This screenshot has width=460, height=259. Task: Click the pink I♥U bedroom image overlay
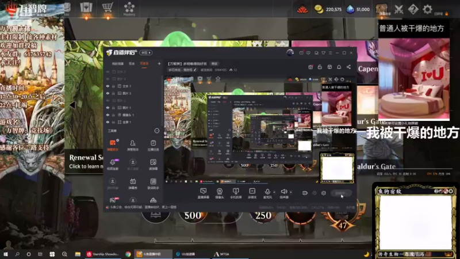tap(413, 79)
